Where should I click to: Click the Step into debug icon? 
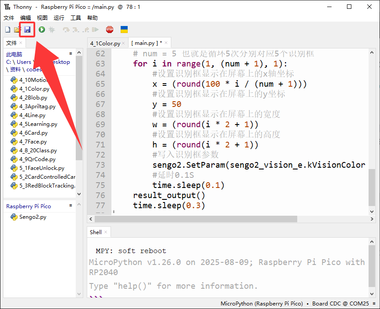coord(76,29)
